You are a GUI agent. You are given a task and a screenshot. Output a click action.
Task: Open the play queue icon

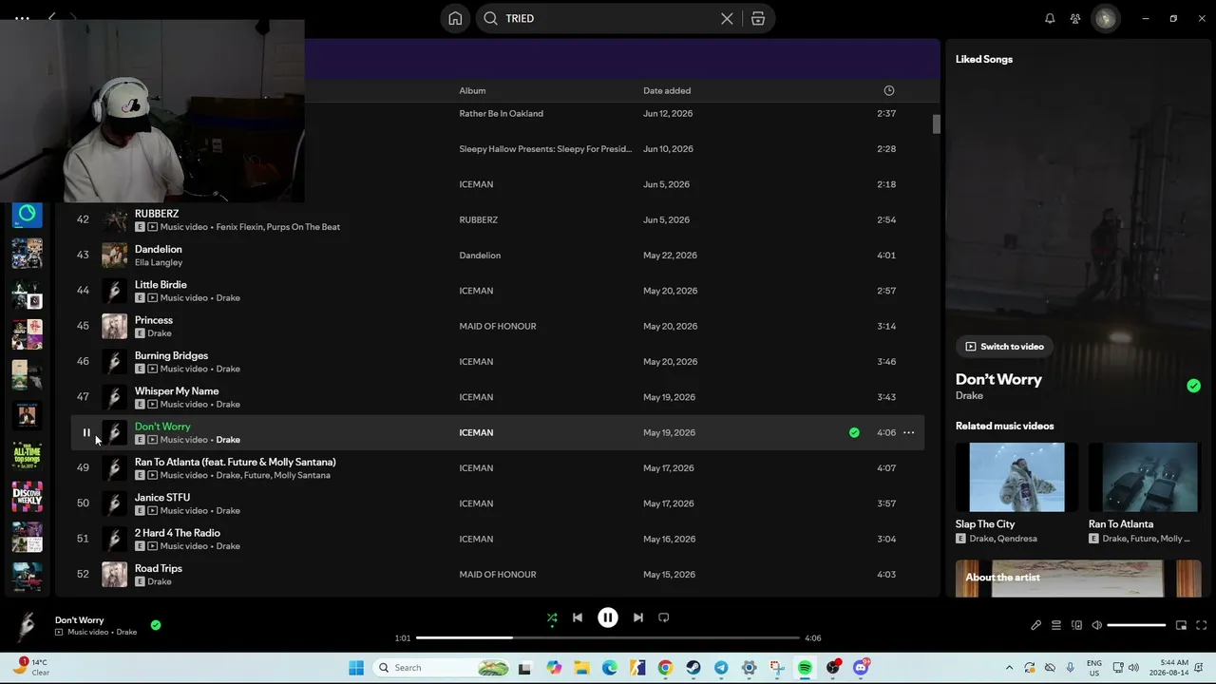[x=1055, y=625]
